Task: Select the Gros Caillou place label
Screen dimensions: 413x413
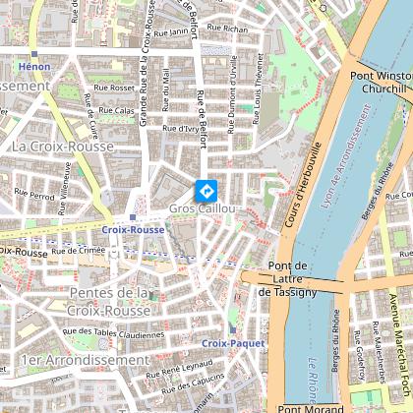Action: point(203,208)
